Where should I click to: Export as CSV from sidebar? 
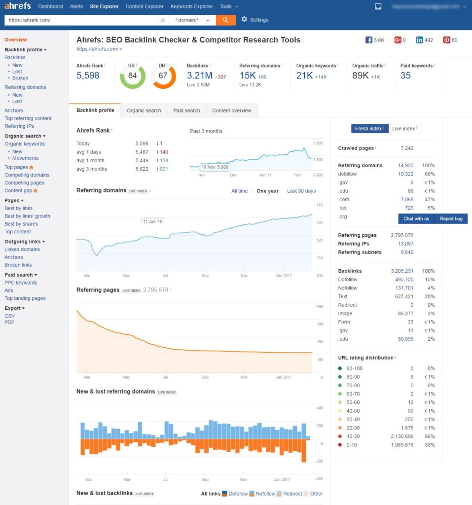[x=10, y=316]
